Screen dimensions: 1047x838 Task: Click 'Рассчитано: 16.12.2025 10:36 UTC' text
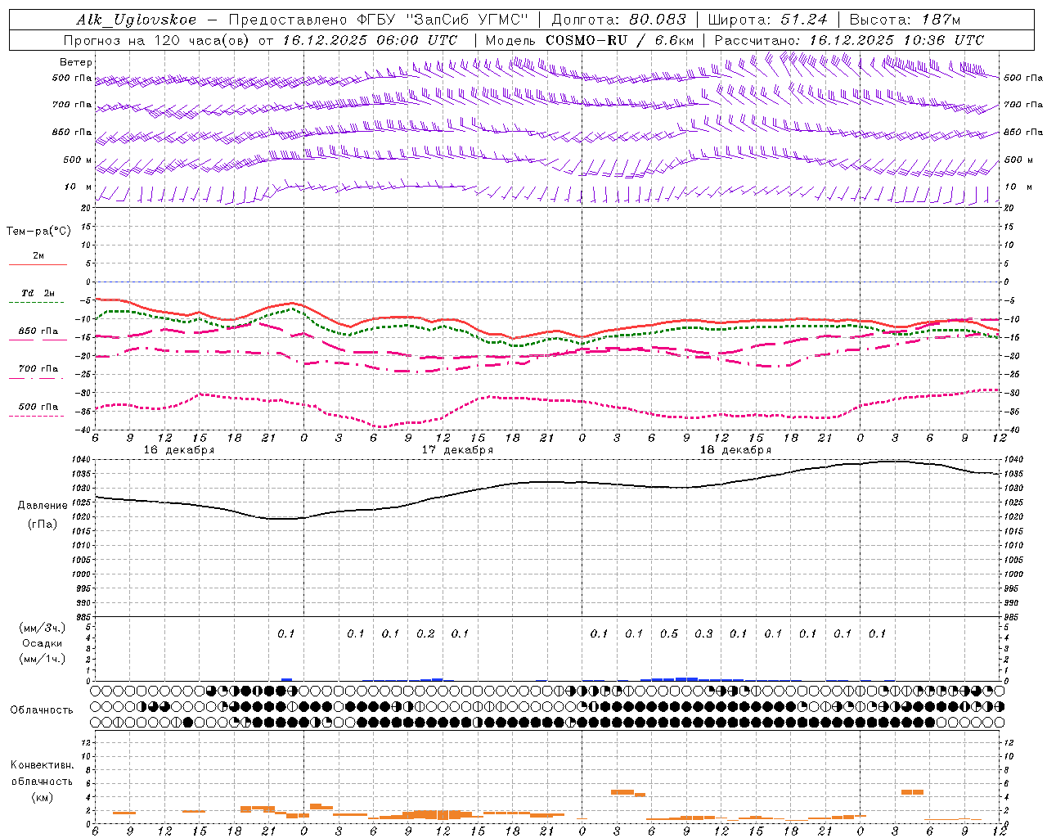pos(849,40)
